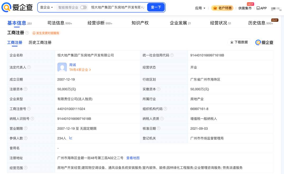The image size is (284, 174).
Task: Click the 爱企查 logo in header
Action: pyautogui.click(x=17, y=7)
